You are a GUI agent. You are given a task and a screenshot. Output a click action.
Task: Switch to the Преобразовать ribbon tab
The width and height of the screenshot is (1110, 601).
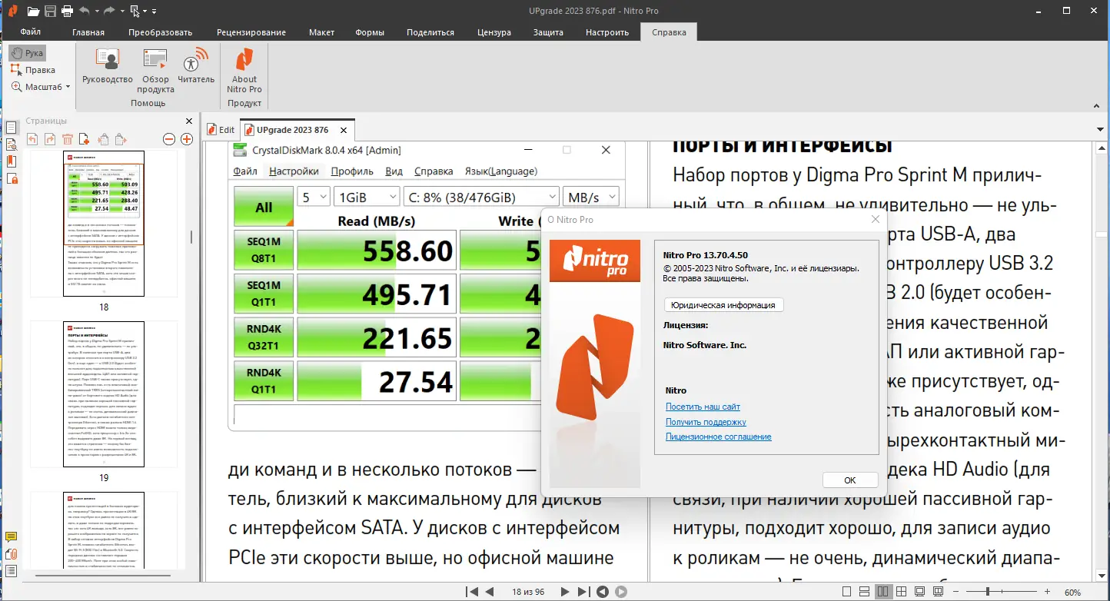click(x=161, y=32)
